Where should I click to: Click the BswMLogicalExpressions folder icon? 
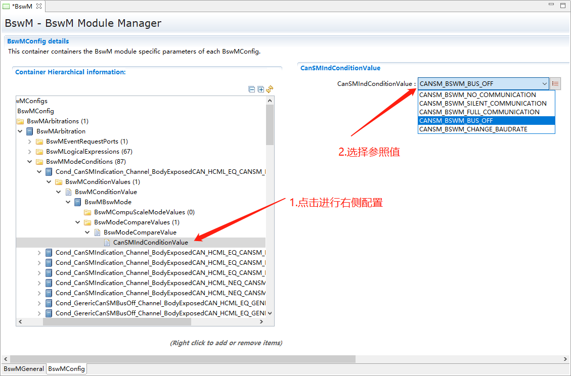[39, 152]
